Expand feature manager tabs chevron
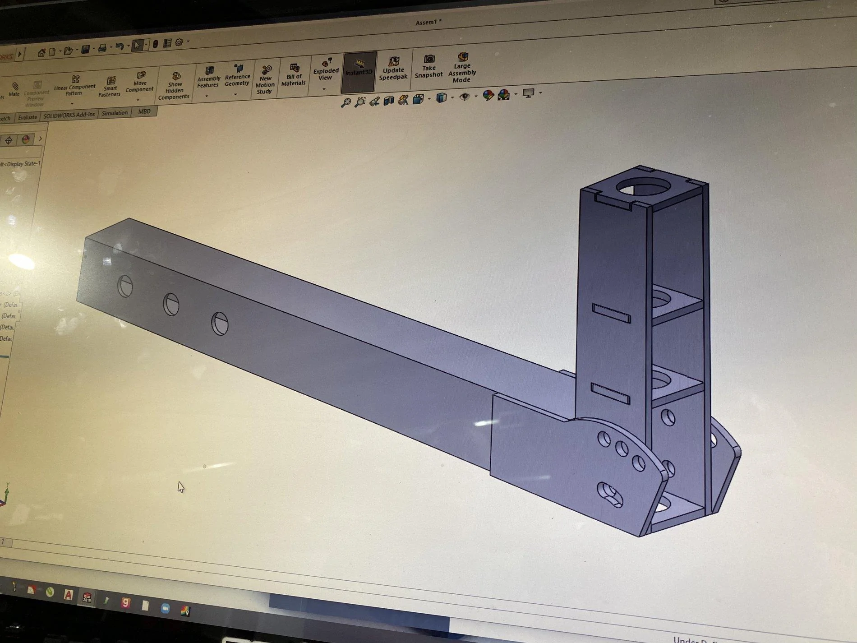The image size is (857, 643). coord(40,139)
